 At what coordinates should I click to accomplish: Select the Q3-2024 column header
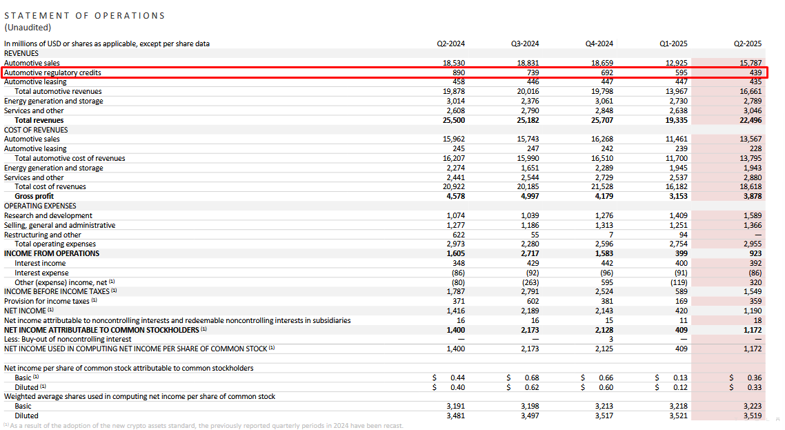pos(525,43)
